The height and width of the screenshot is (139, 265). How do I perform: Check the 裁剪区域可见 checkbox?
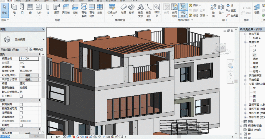click(x=21, y=109)
